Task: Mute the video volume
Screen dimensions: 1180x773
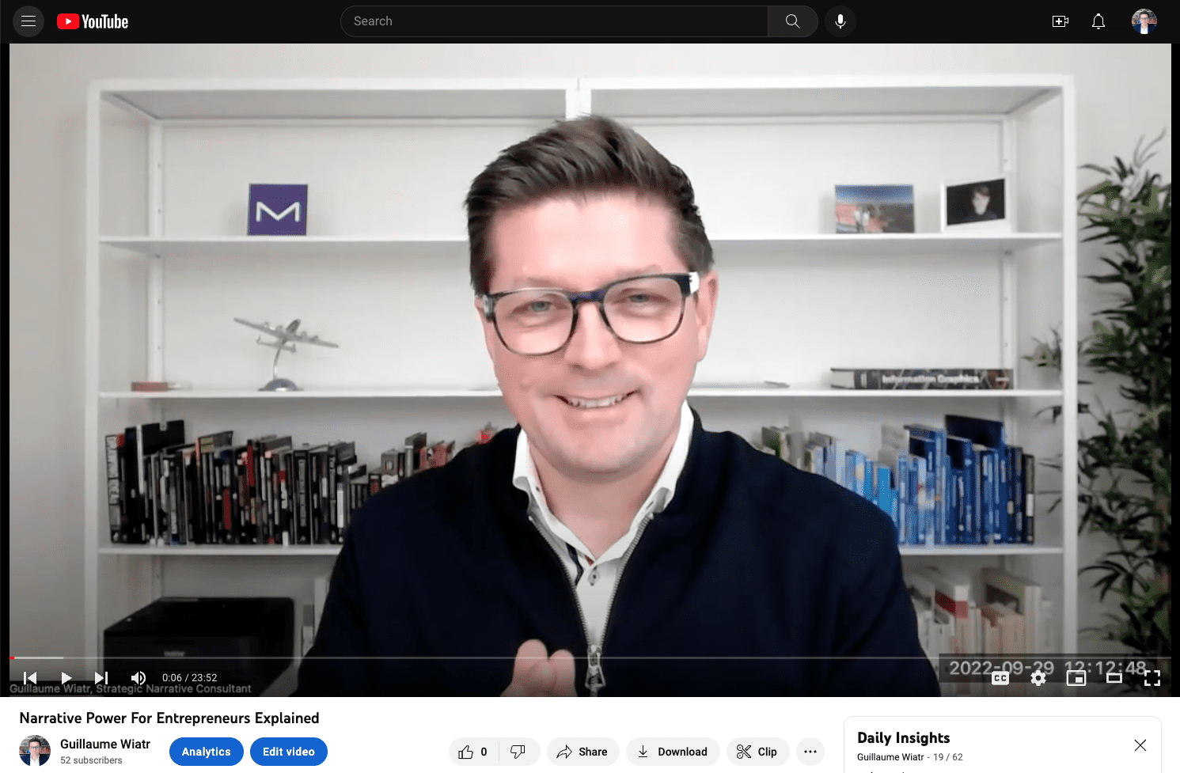Action: [138, 677]
